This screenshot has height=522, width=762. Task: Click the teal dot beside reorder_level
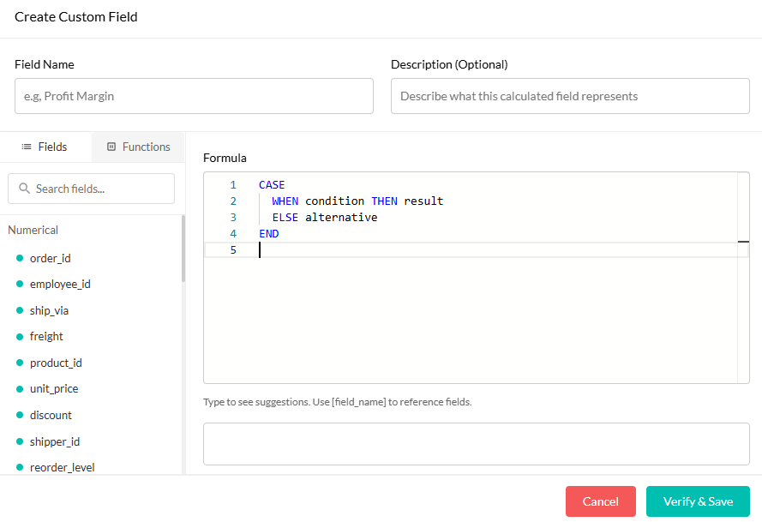[x=21, y=467]
